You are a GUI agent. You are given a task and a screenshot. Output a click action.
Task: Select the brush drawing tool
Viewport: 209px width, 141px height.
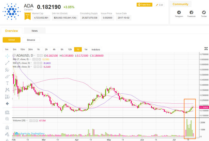point(7,77)
